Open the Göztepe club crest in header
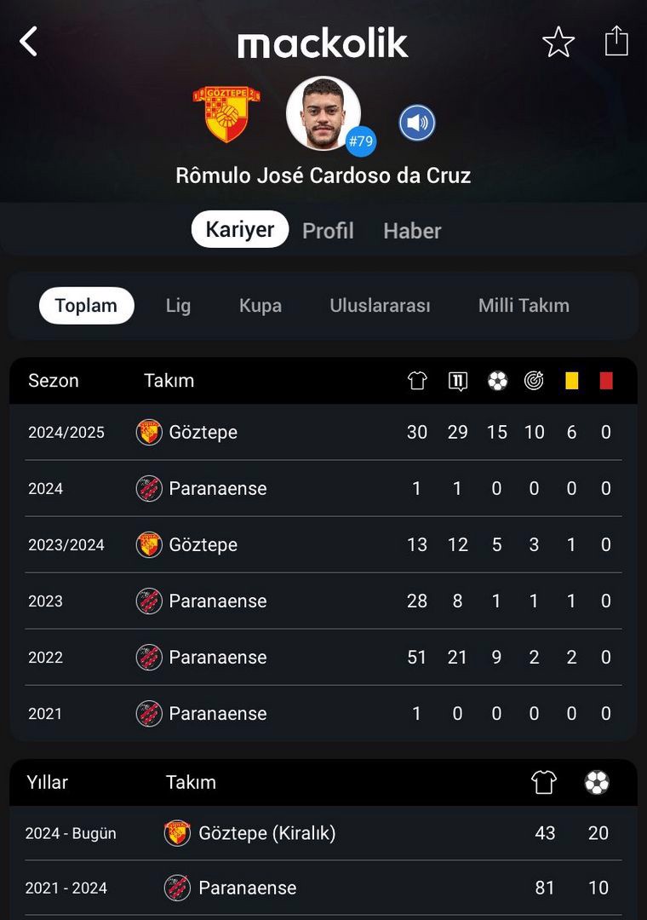Image resolution: width=647 pixels, height=920 pixels. [226, 114]
